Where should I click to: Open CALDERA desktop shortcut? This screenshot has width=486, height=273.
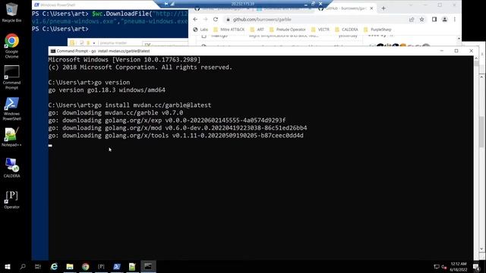pos(11,168)
